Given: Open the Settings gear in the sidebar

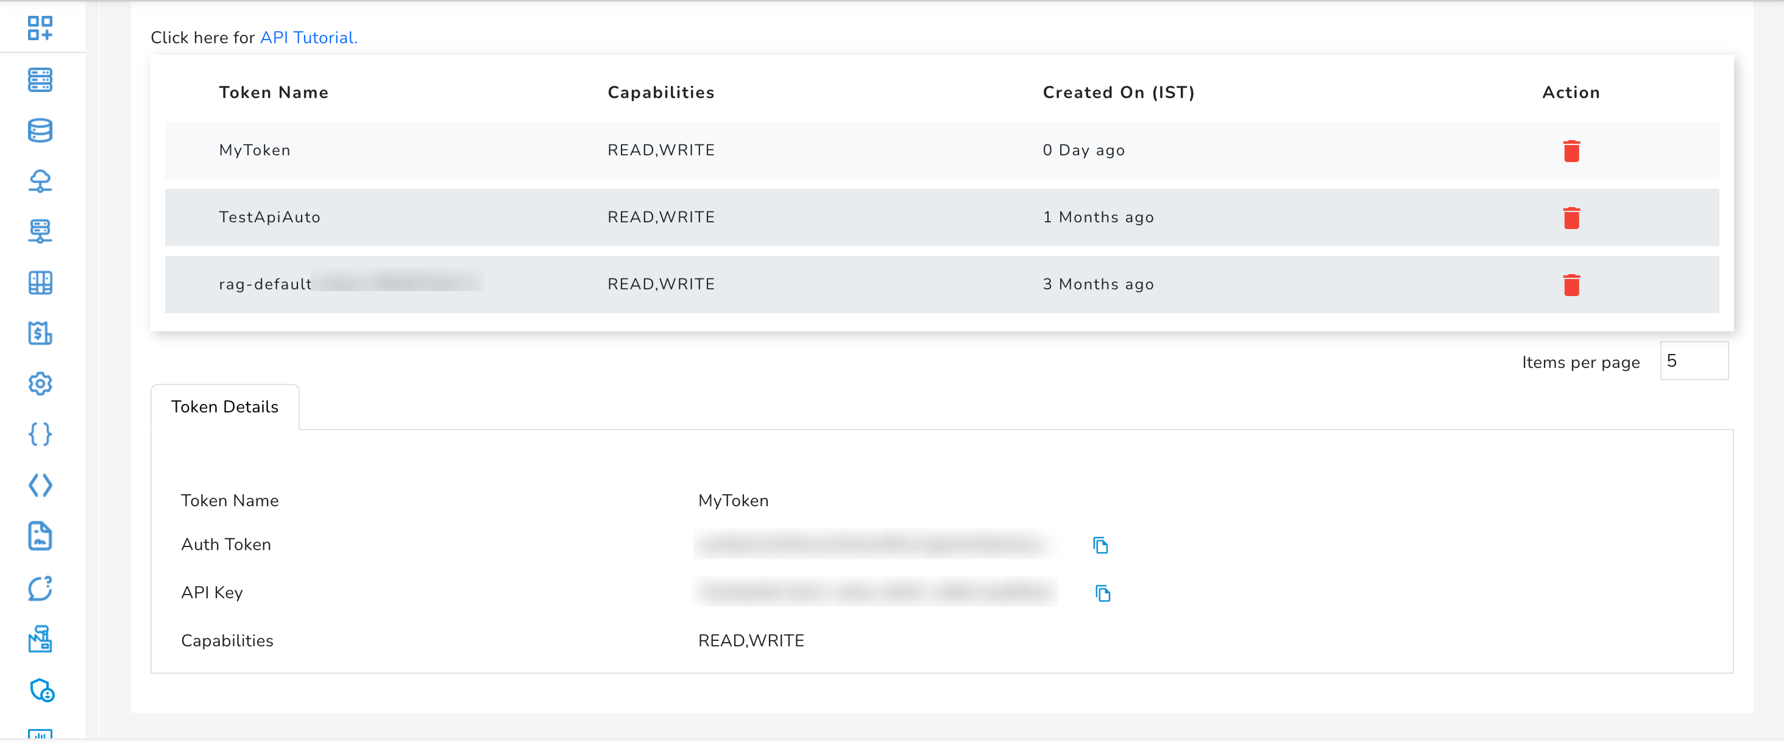Looking at the screenshot, I should coord(41,384).
